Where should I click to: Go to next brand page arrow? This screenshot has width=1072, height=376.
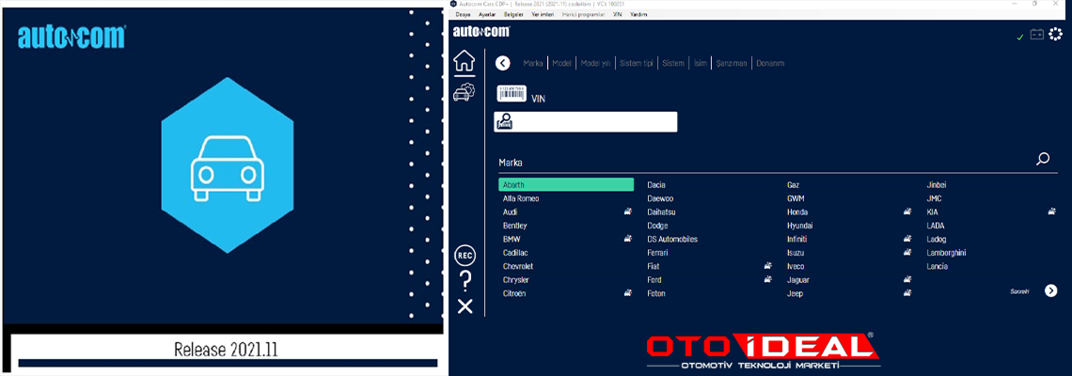tap(1051, 291)
